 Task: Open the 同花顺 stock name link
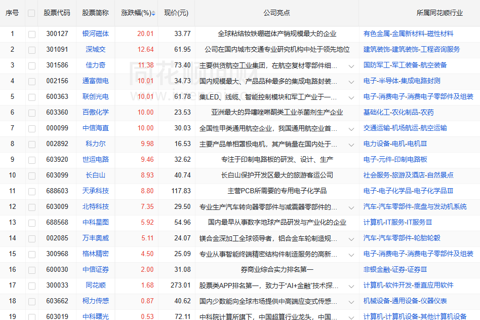[x=96, y=285]
